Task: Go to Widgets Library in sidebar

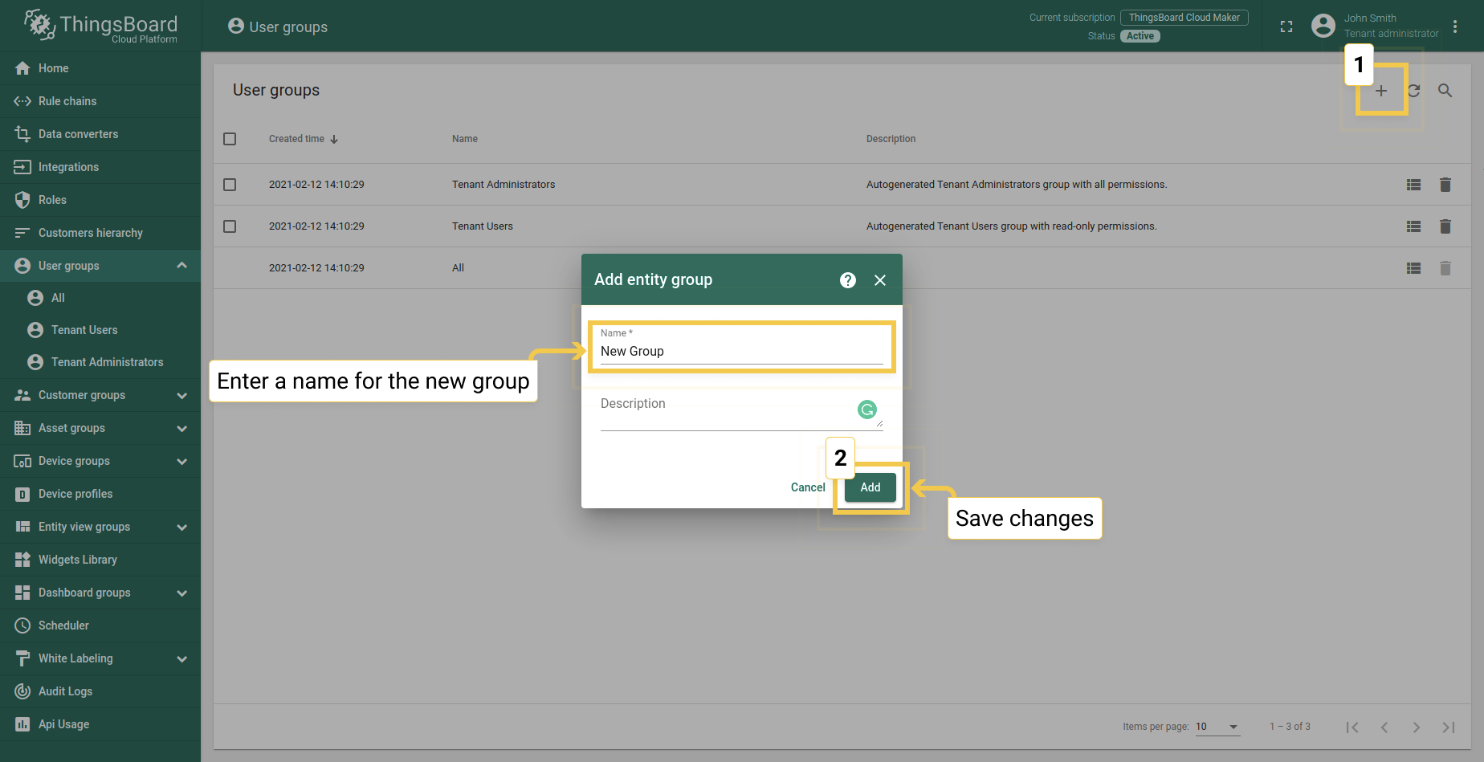Action: (77, 560)
